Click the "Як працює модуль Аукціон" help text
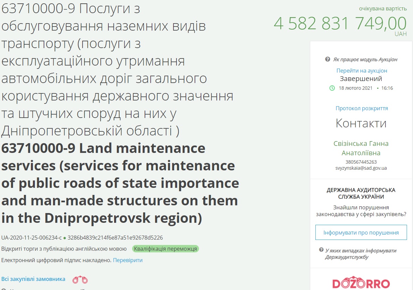The height and width of the screenshot is (290, 413). coord(365,59)
